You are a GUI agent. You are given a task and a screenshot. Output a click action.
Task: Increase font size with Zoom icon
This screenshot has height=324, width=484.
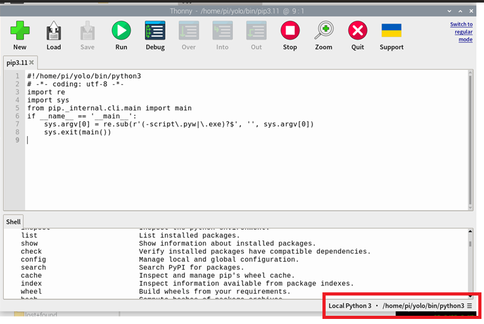click(x=324, y=30)
